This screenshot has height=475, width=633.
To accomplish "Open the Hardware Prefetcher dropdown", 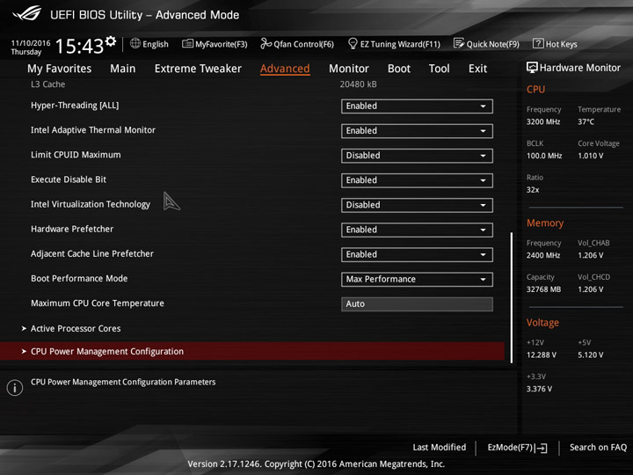I will [x=417, y=230].
